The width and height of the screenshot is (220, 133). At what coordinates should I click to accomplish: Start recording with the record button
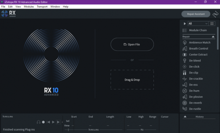tap(43, 122)
